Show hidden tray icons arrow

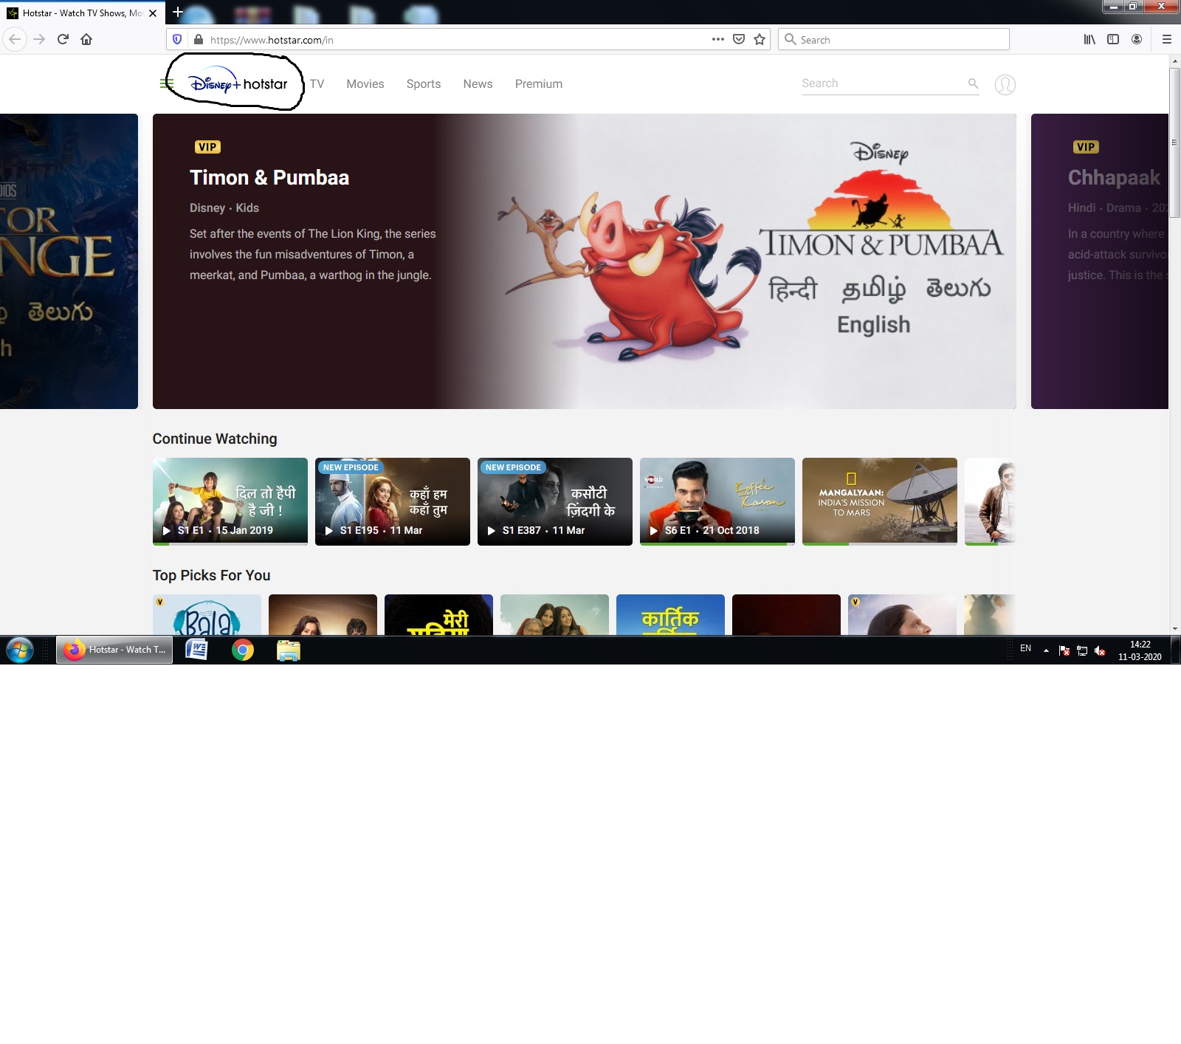[x=1046, y=650]
